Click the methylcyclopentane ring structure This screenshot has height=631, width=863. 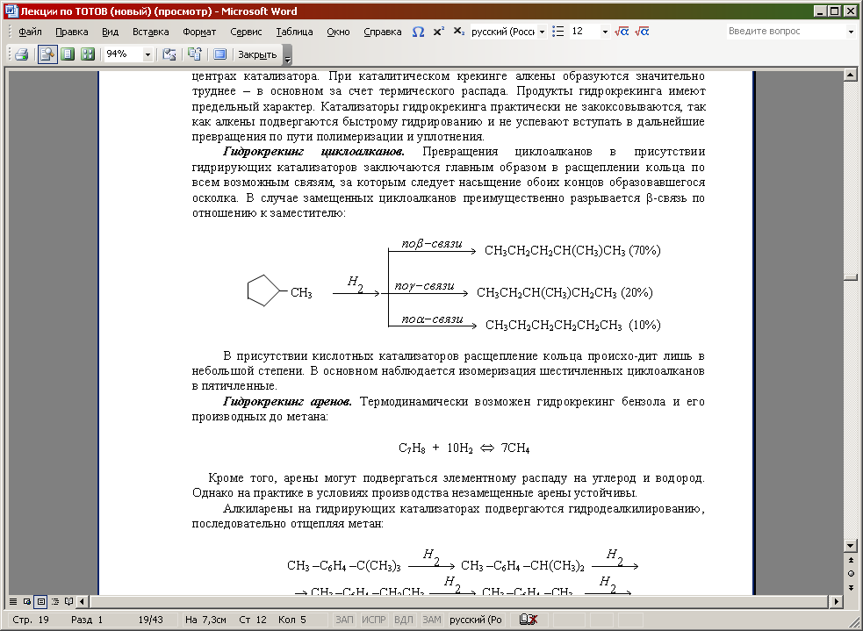279,290
